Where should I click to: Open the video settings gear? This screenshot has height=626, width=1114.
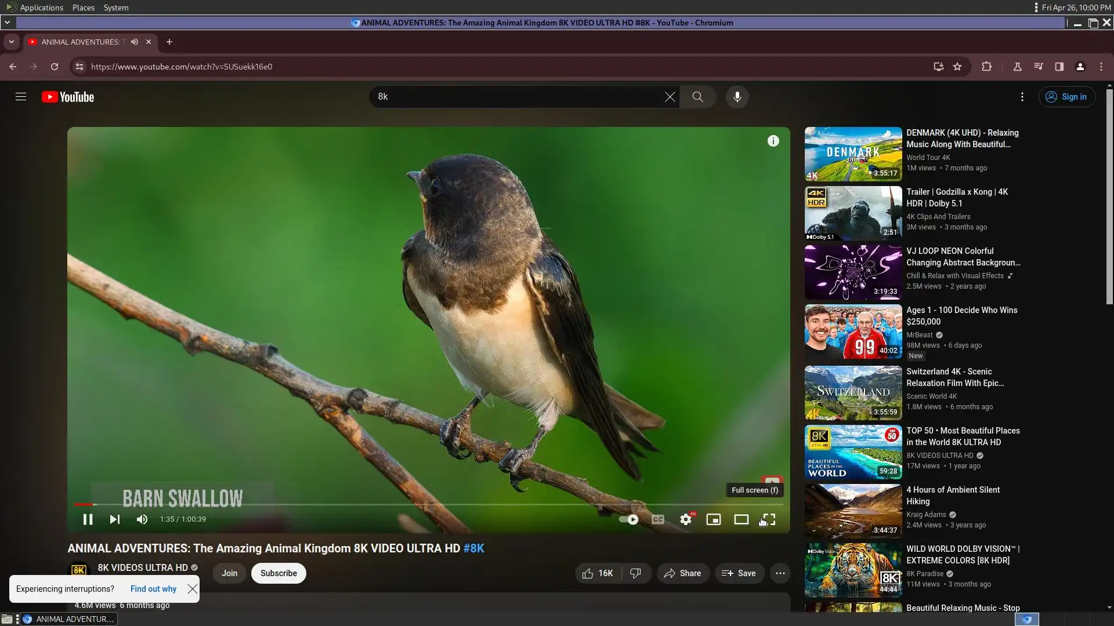[686, 519]
